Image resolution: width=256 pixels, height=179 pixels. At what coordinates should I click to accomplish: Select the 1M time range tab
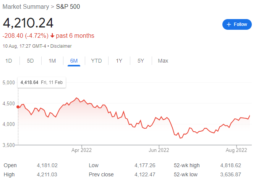pyautogui.click(x=52, y=61)
